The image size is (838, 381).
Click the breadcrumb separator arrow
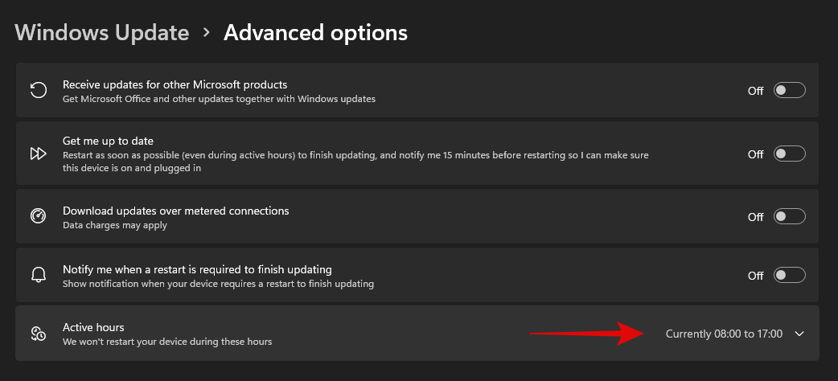click(207, 33)
